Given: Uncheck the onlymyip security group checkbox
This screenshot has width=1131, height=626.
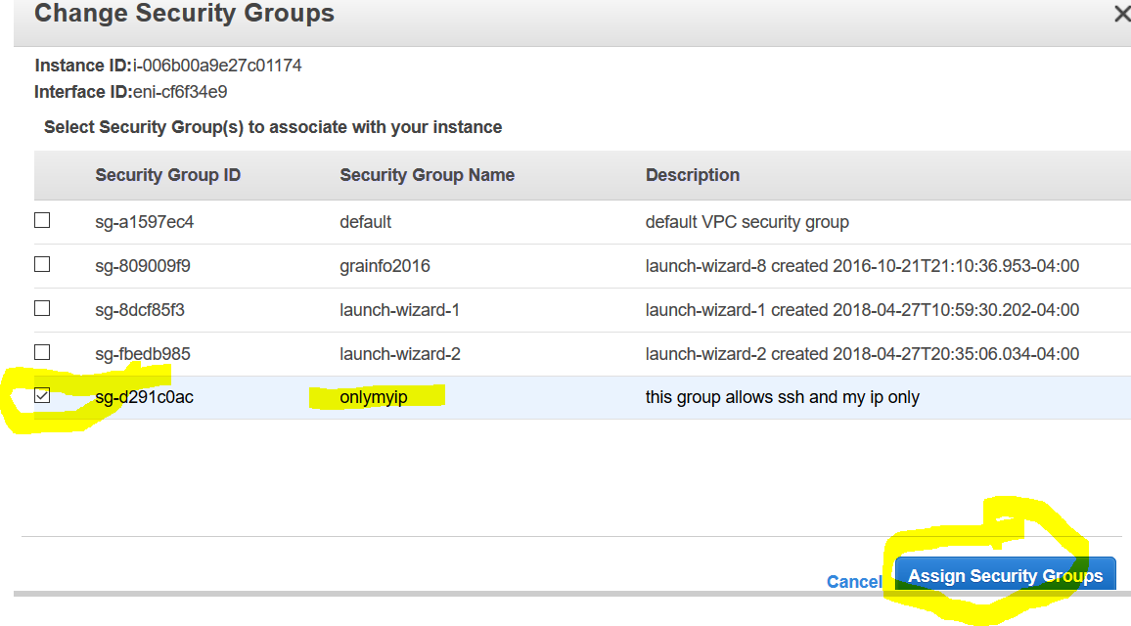Looking at the screenshot, I should pos(42,396).
